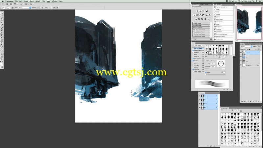Open brush Mode dropdown in options bar
The height and width of the screenshot is (148, 263).
coord(25,8)
